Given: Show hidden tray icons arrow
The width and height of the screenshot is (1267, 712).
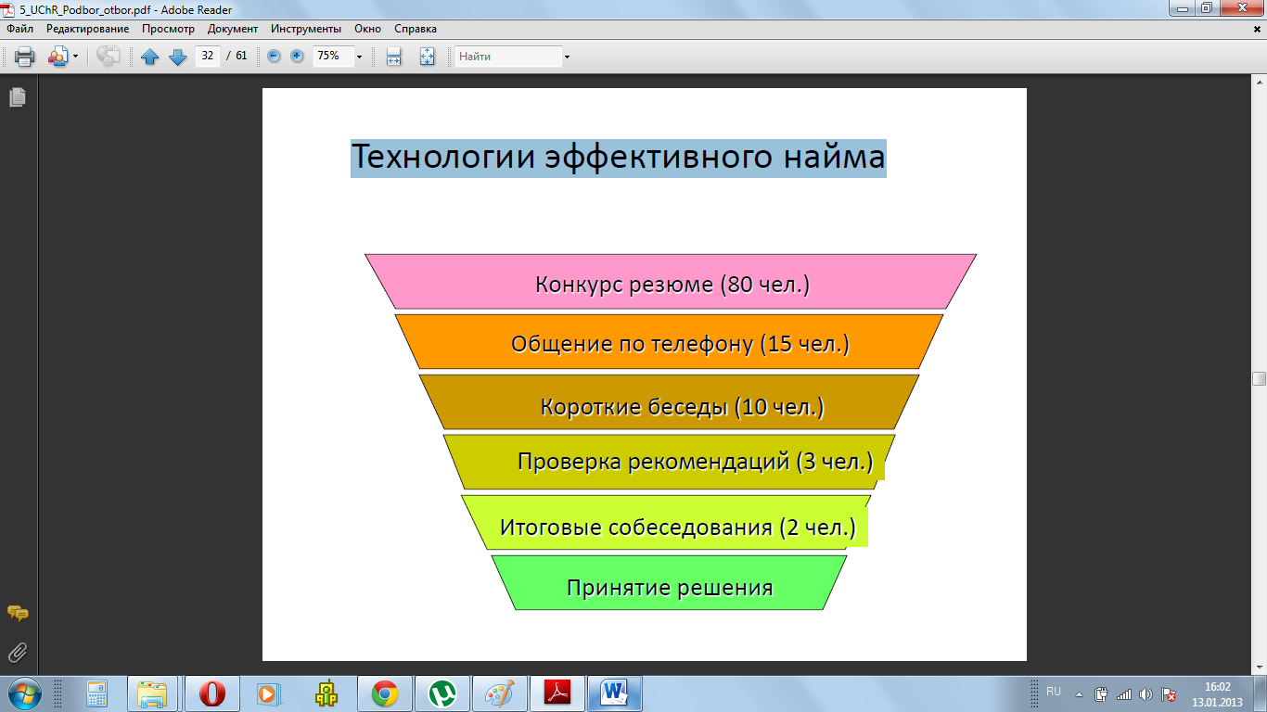Looking at the screenshot, I should [x=1078, y=693].
